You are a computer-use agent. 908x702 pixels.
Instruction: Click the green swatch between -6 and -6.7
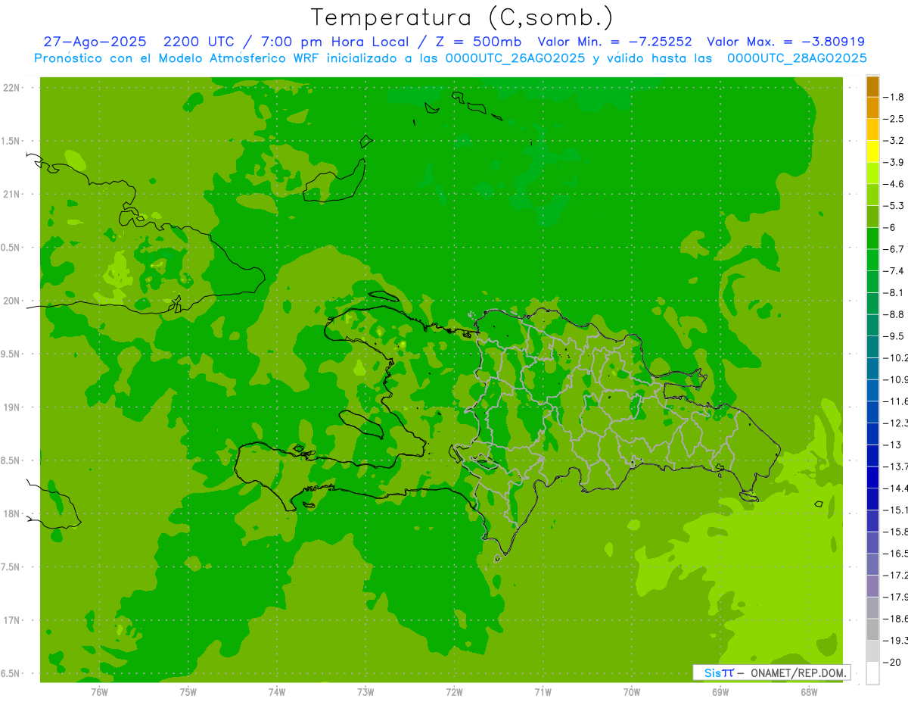click(x=872, y=239)
